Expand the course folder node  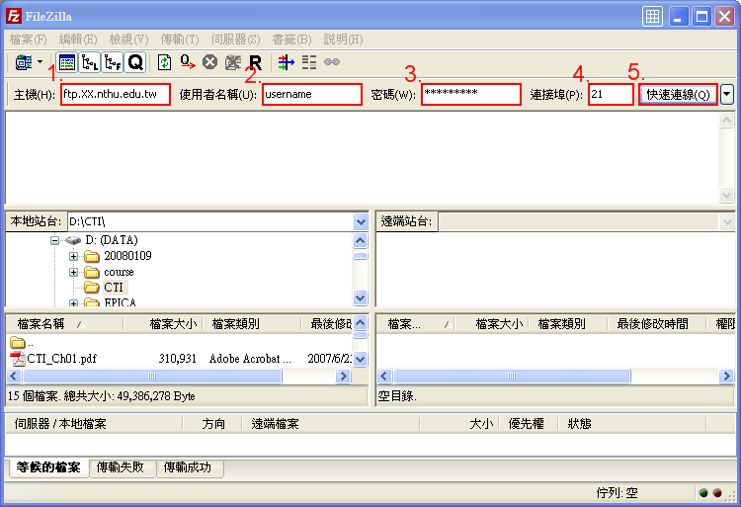pyautogui.click(x=74, y=272)
